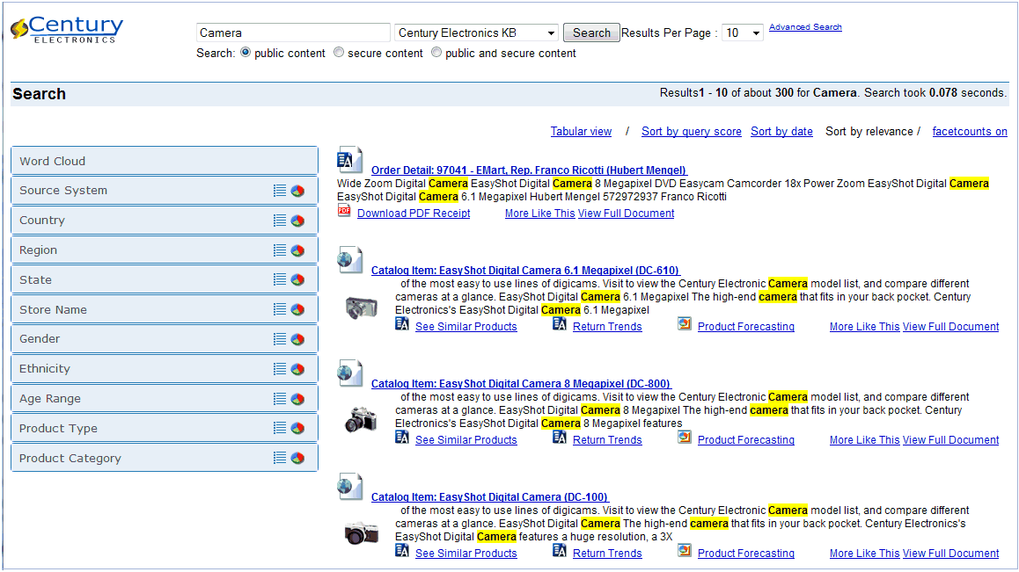Image resolution: width=1019 pixels, height=572 pixels.
Task: Select the public content radio button
Action: (246, 52)
